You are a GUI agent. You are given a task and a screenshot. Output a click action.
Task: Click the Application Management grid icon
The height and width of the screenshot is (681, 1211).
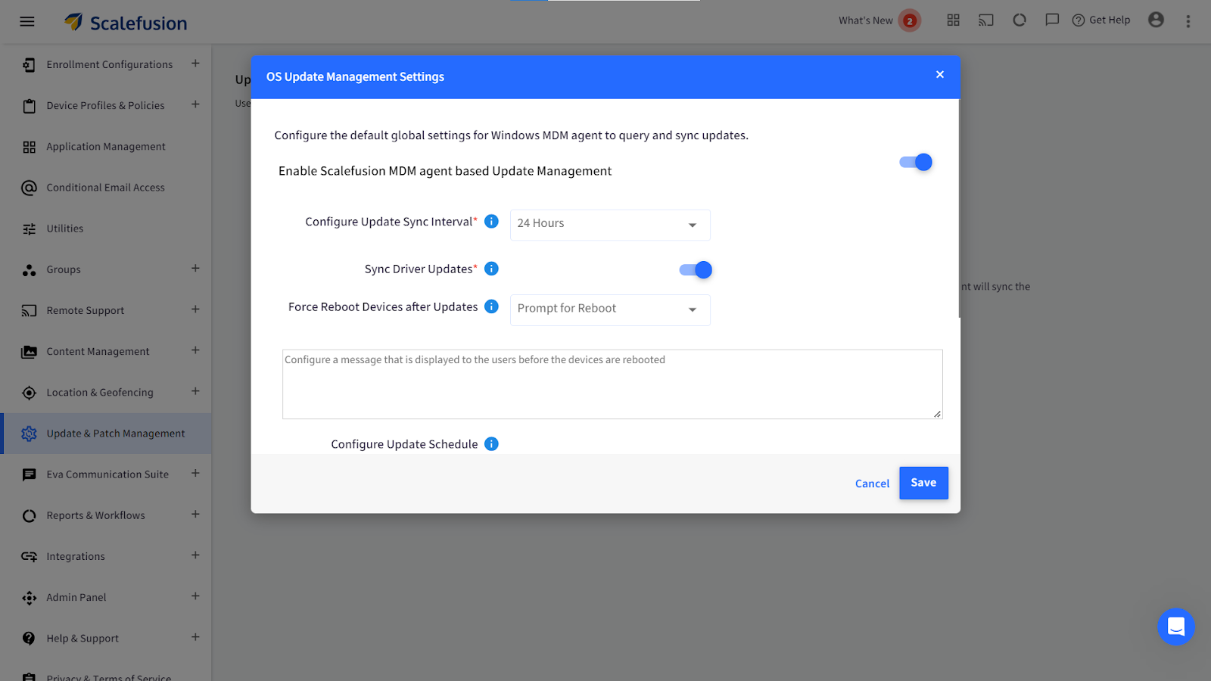29,147
